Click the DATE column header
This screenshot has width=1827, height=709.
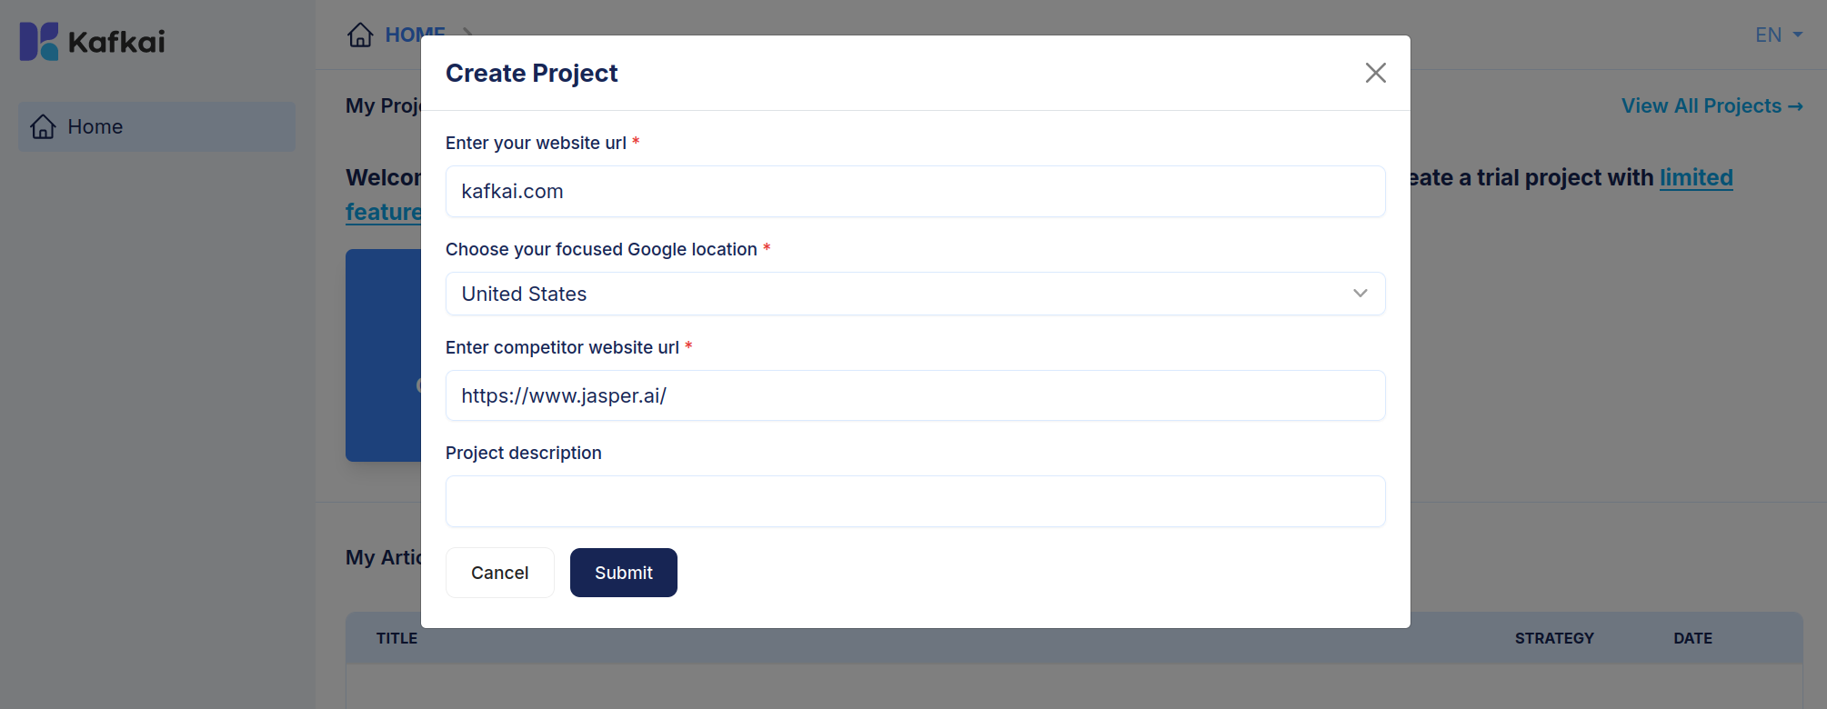1692,638
